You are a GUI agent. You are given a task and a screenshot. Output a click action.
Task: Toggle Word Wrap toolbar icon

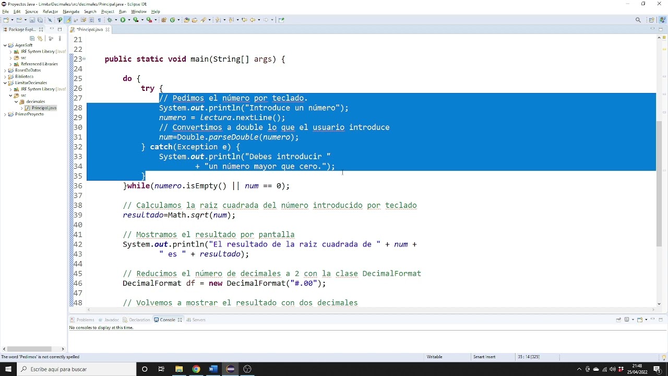[83, 20]
